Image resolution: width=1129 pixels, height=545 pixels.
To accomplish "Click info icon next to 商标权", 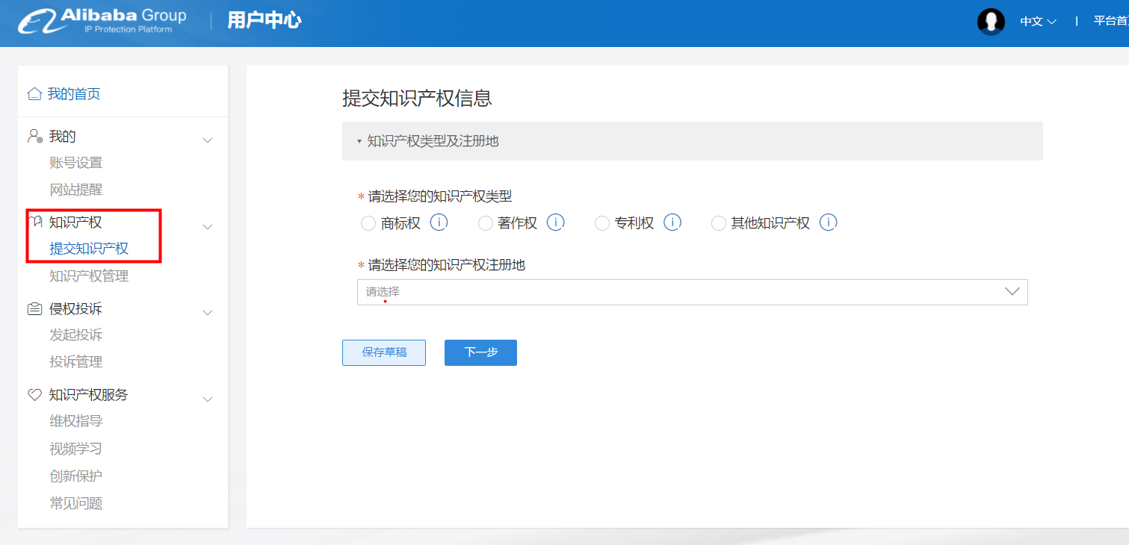I will tap(439, 222).
